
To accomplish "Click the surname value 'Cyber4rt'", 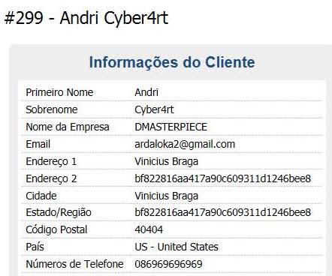I will click(154, 109).
